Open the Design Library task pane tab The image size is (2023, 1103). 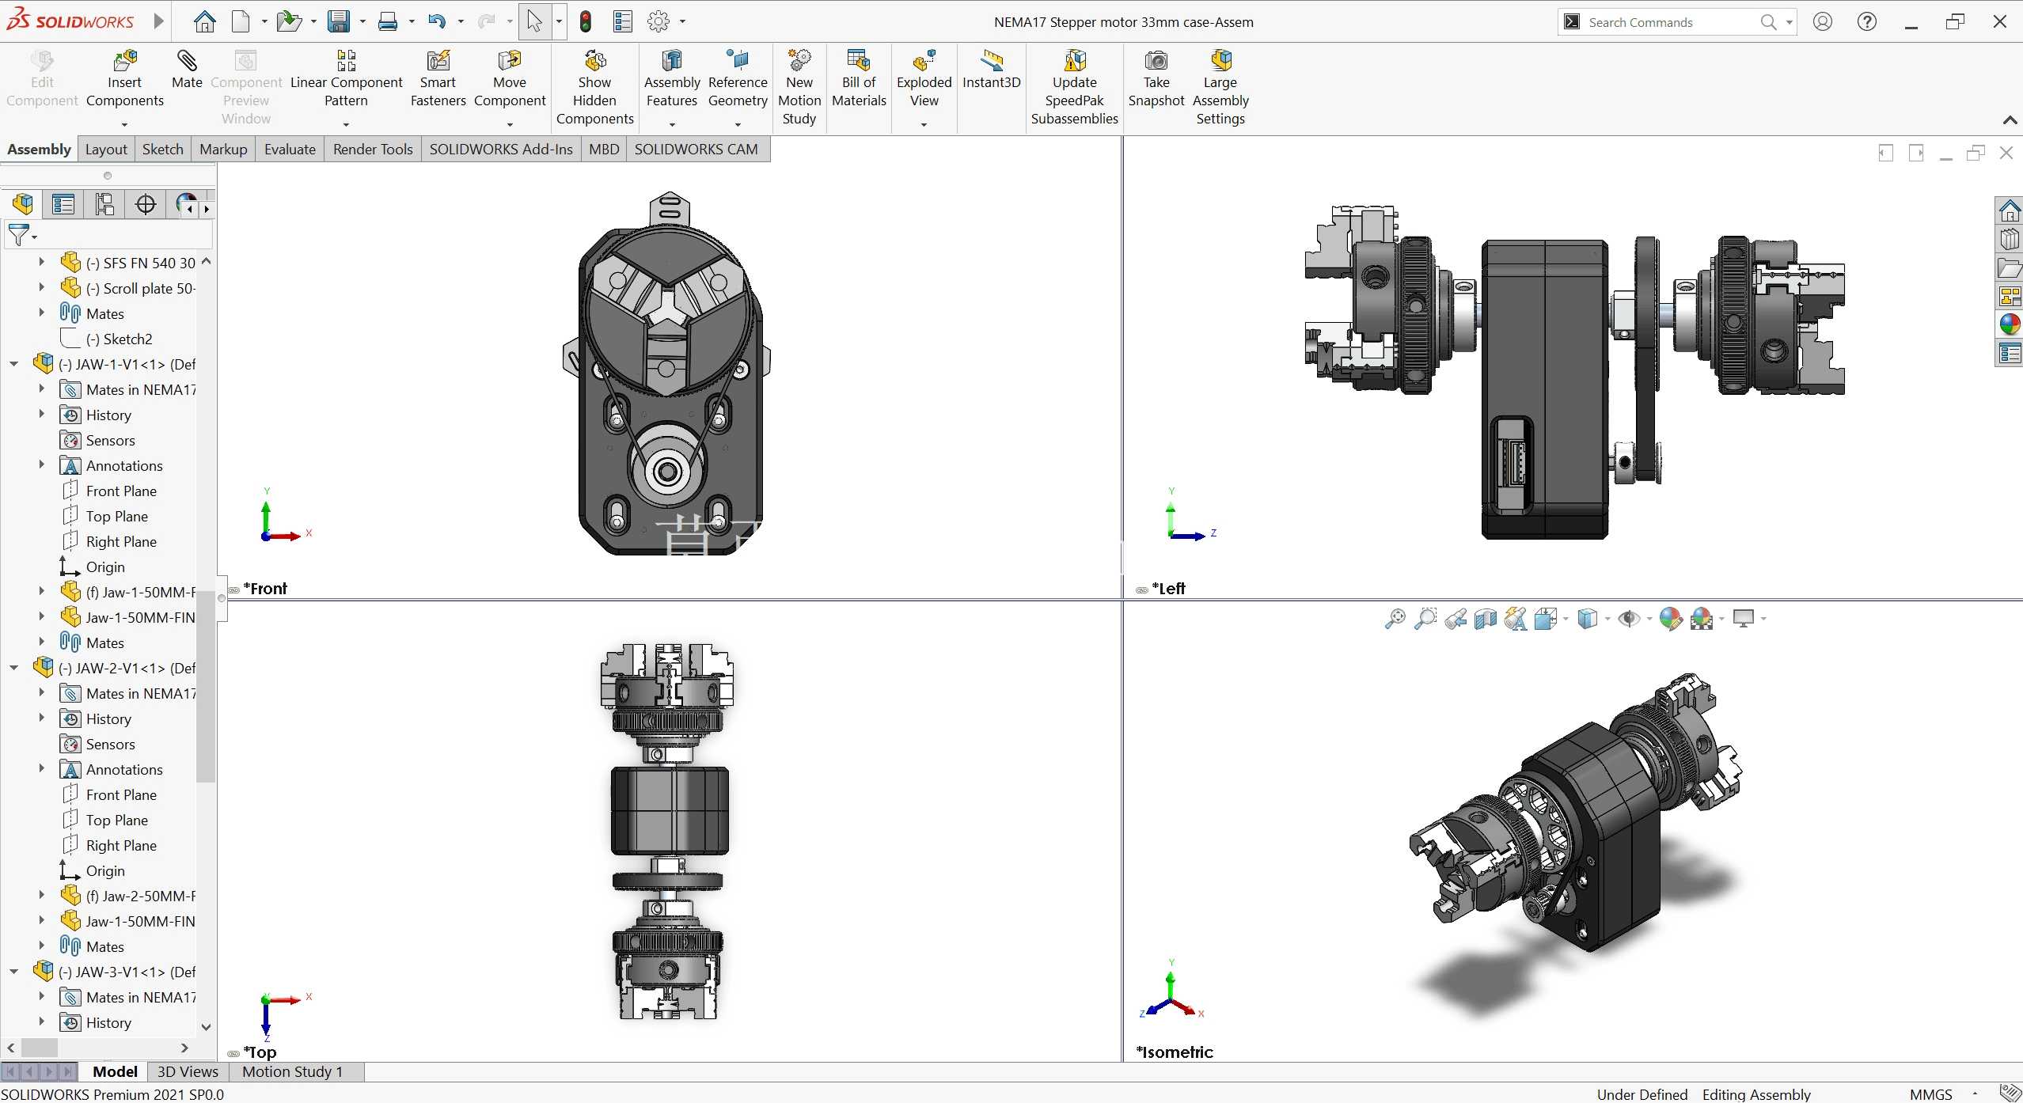[x=2010, y=238]
